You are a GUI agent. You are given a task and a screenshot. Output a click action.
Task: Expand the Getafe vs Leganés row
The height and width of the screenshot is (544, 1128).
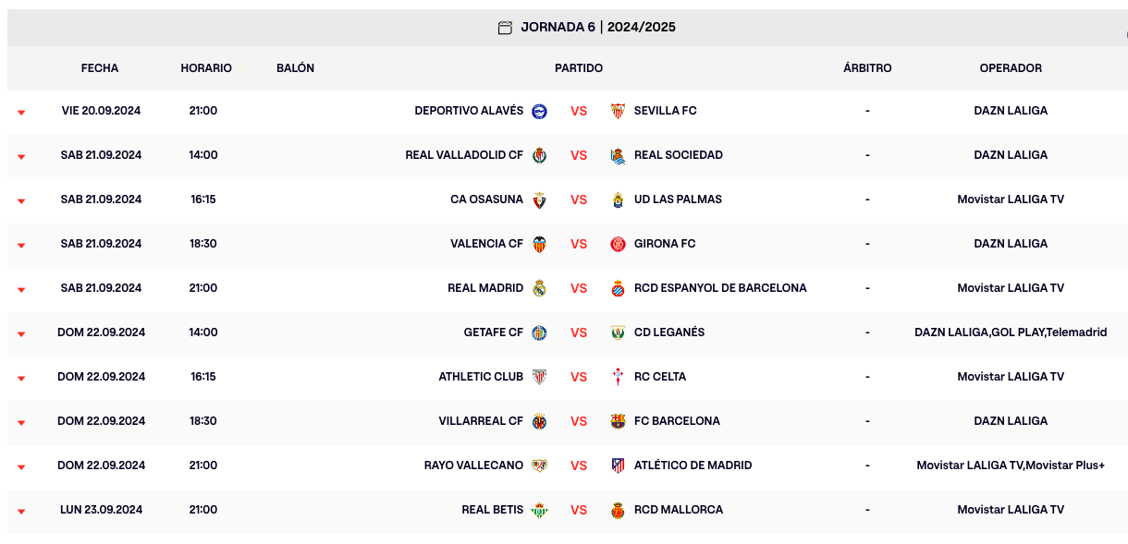pyautogui.click(x=20, y=332)
